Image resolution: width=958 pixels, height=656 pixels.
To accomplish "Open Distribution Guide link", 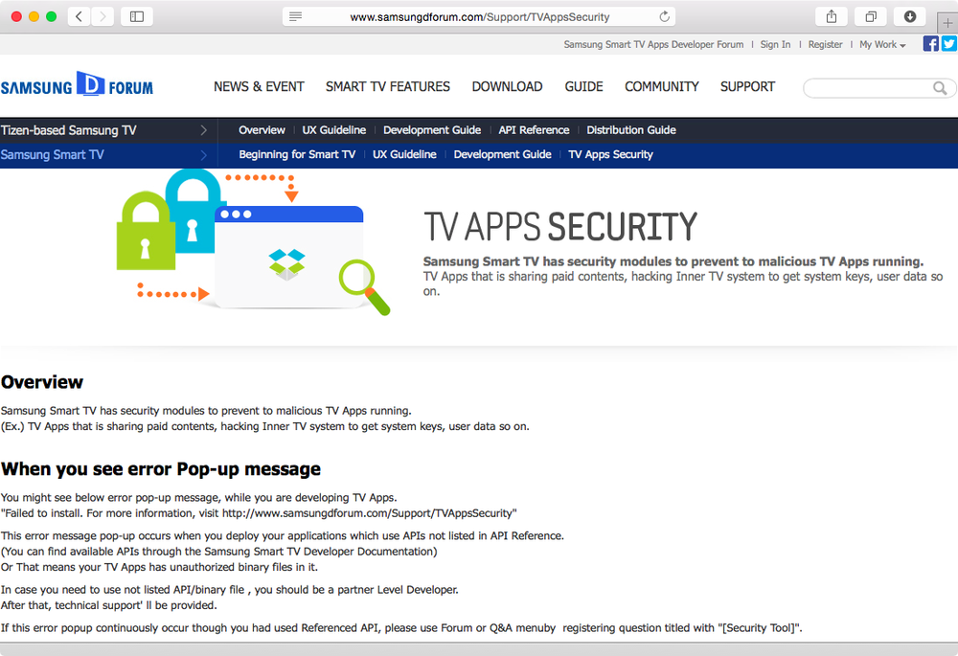I will tap(631, 130).
